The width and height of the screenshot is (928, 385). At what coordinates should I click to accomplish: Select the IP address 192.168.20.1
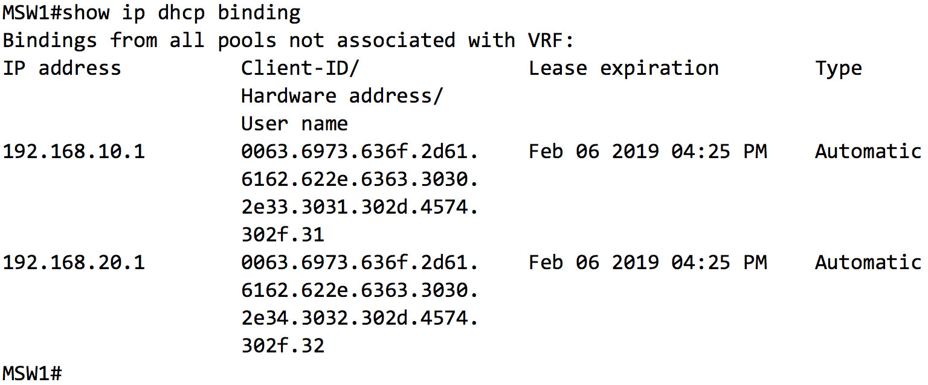[x=74, y=262]
